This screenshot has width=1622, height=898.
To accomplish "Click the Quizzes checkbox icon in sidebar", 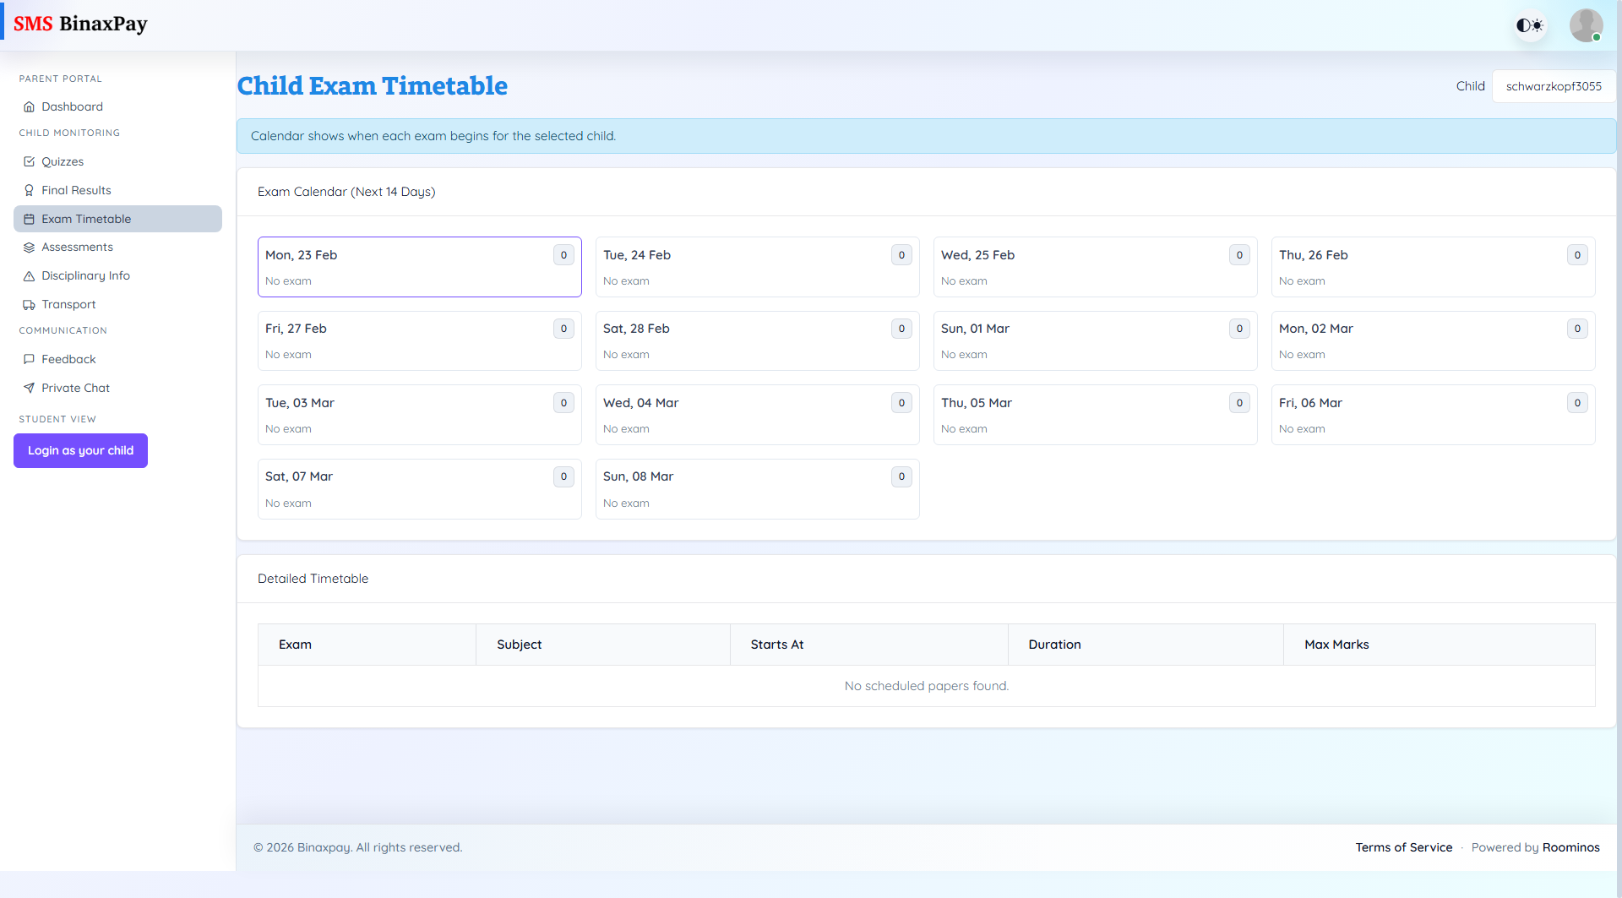I will tap(29, 161).
